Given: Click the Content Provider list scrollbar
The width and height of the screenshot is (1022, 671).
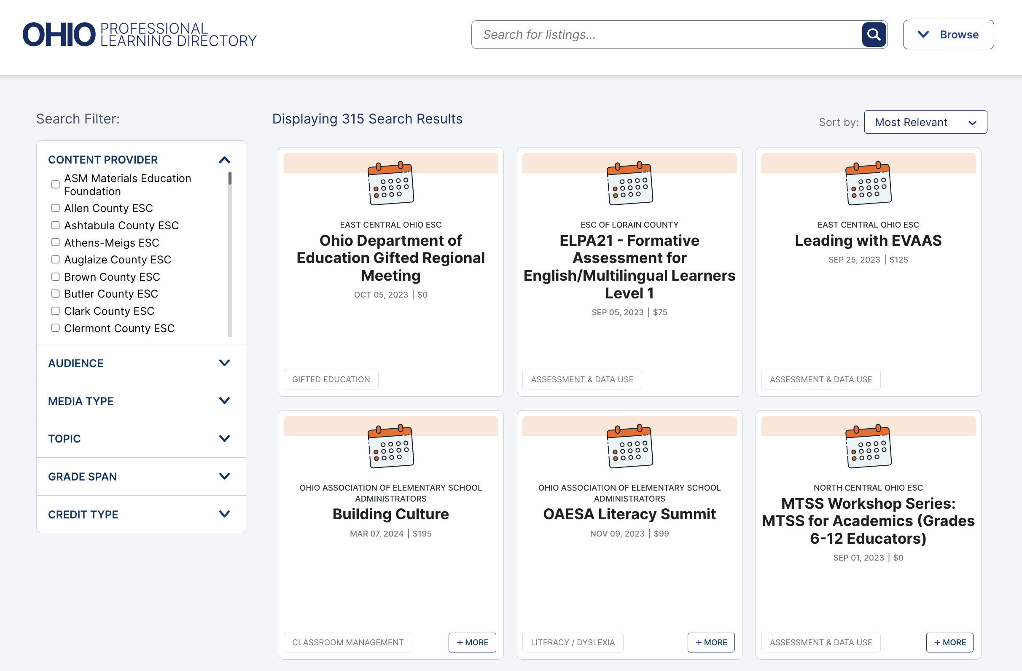Looking at the screenshot, I should click(x=230, y=254).
